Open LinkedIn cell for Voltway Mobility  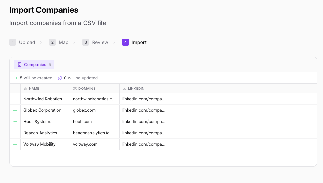(x=144, y=144)
